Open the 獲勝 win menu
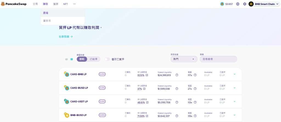 55,4
